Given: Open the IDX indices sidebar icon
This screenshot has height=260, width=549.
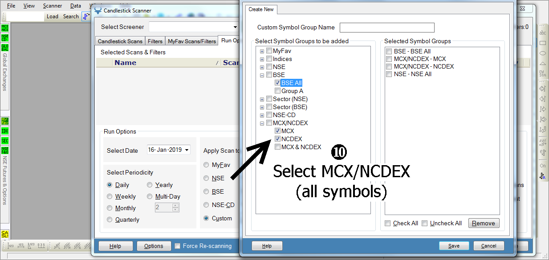Looking at the screenshot, I should click(x=5, y=131).
